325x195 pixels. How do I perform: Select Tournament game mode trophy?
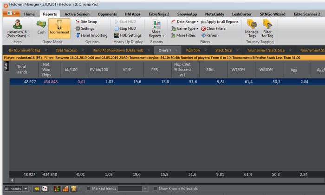pyautogui.click(x=59, y=28)
